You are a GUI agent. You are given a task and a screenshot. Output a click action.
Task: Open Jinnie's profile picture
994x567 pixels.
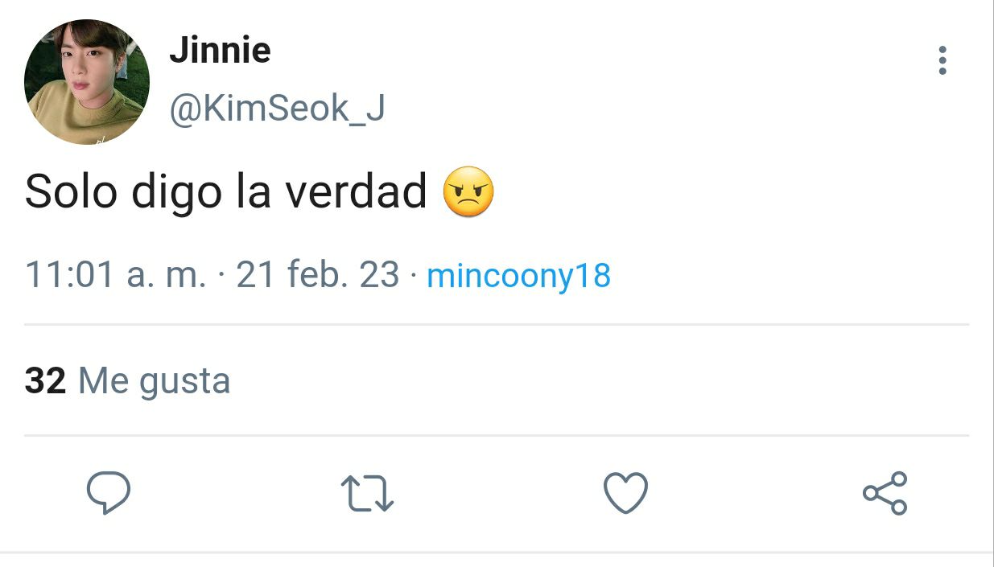tap(87, 83)
